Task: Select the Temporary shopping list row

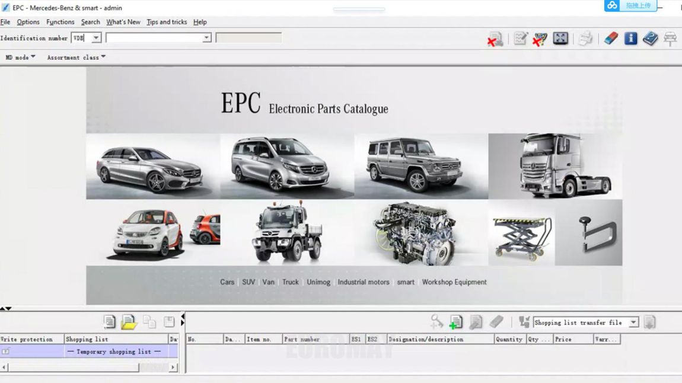Action: point(89,351)
